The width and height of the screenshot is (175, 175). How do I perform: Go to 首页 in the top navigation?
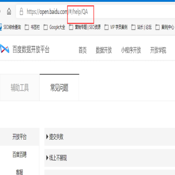(x=83, y=50)
